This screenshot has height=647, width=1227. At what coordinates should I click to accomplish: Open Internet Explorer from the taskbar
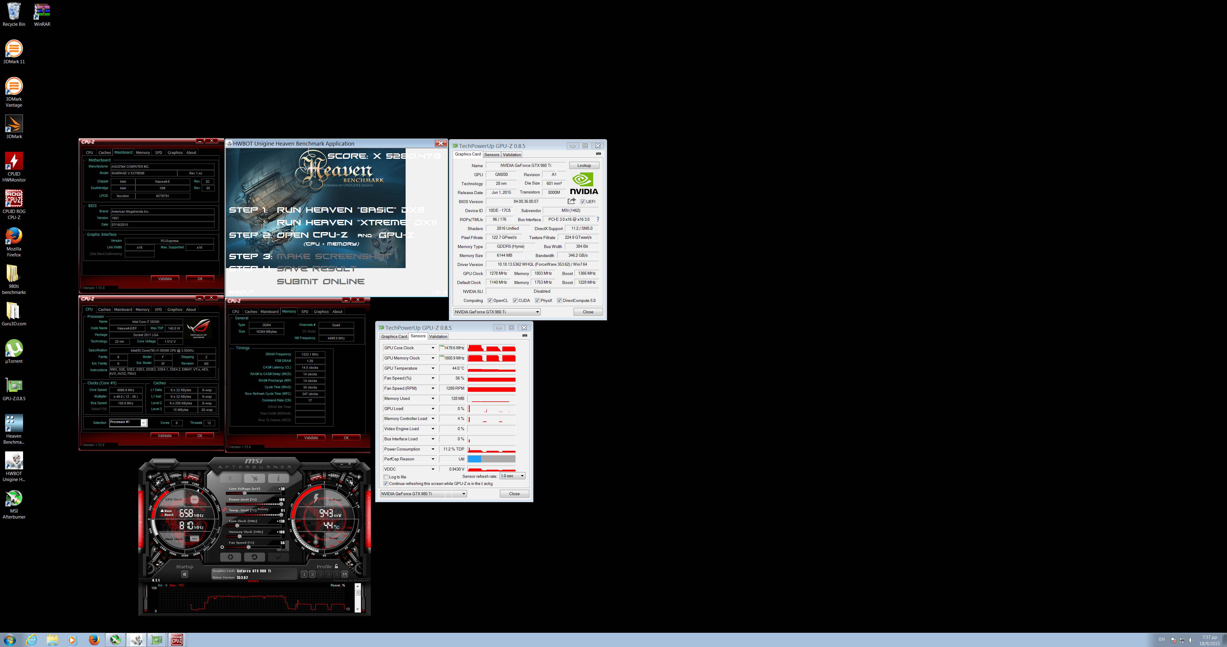pyautogui.click(x=31, y=640)
